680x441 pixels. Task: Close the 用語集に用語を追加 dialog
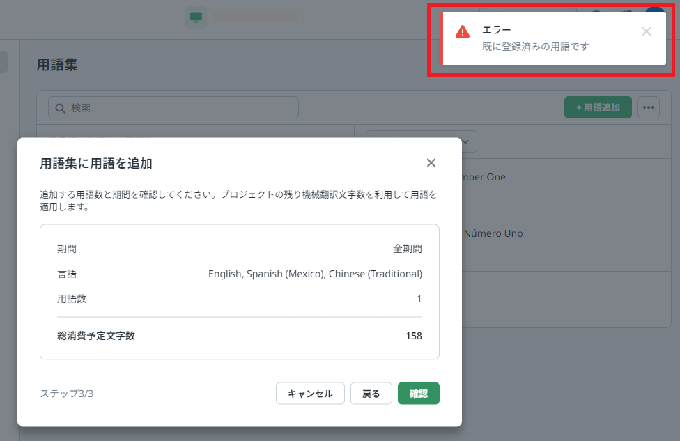tap(431, 163)
